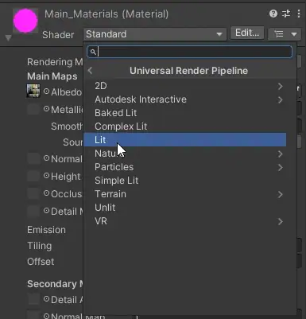This screenshot has height=319, width=306.
Task: Click the search magnifier icon
Action: tap(93, 52)
